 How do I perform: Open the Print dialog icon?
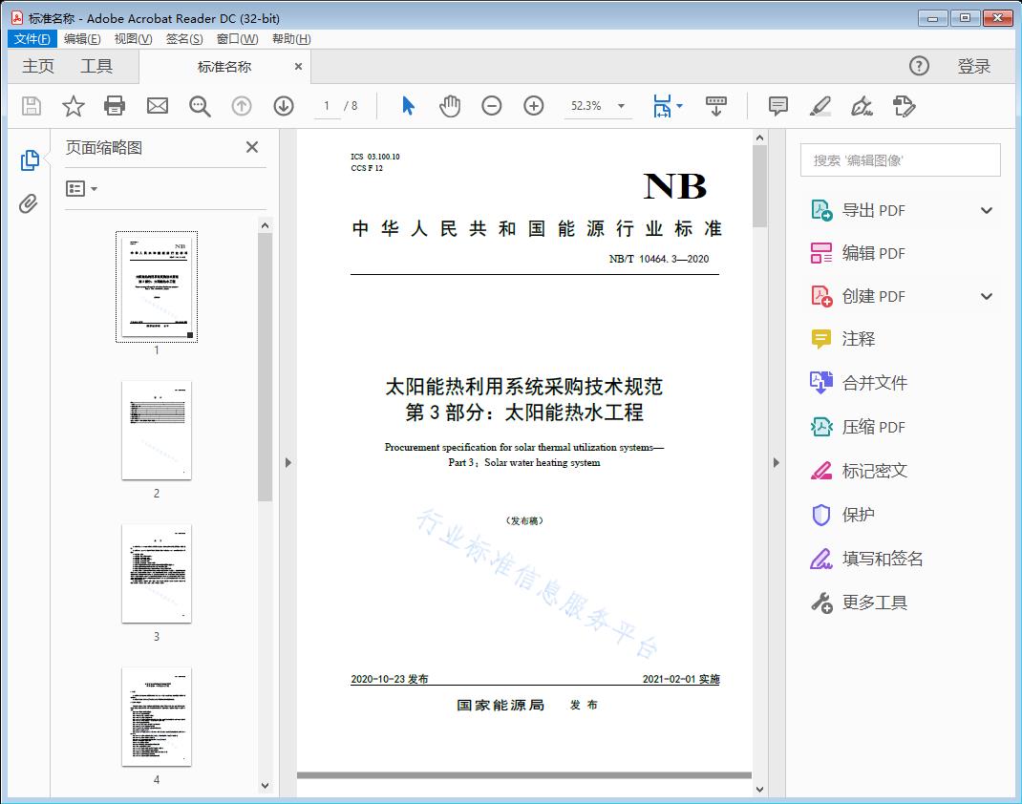[x=115, y=106]
